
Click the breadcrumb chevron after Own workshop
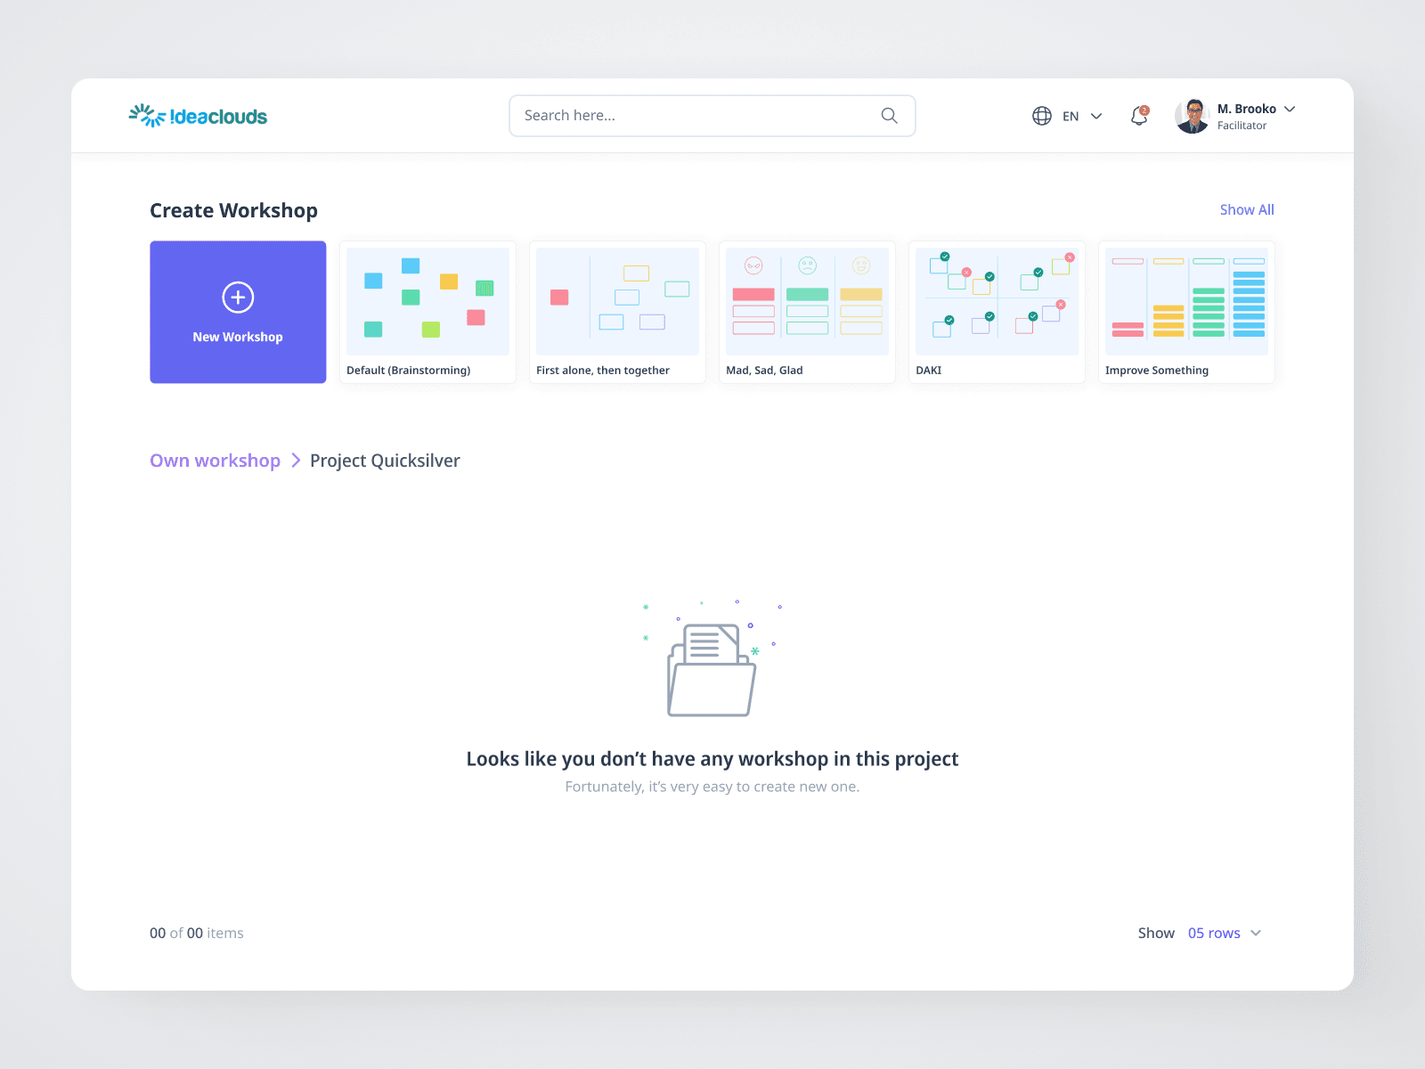(x=296, y=461)
